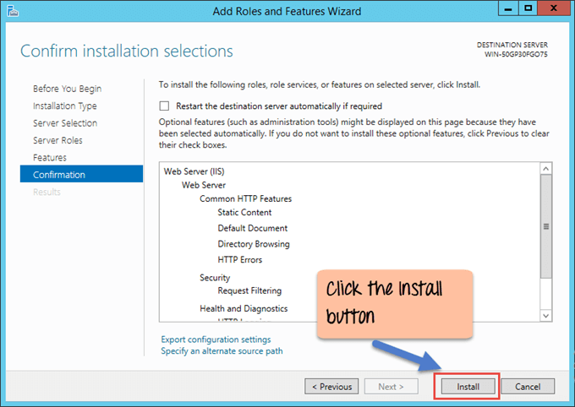Select the Confirmation step in sidebar
575x407 pixels.
click(59, 175)
